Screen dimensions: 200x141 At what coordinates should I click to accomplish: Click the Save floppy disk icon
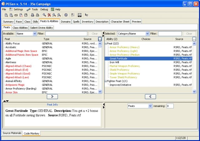pyautogui.click(x=26, y=15)
